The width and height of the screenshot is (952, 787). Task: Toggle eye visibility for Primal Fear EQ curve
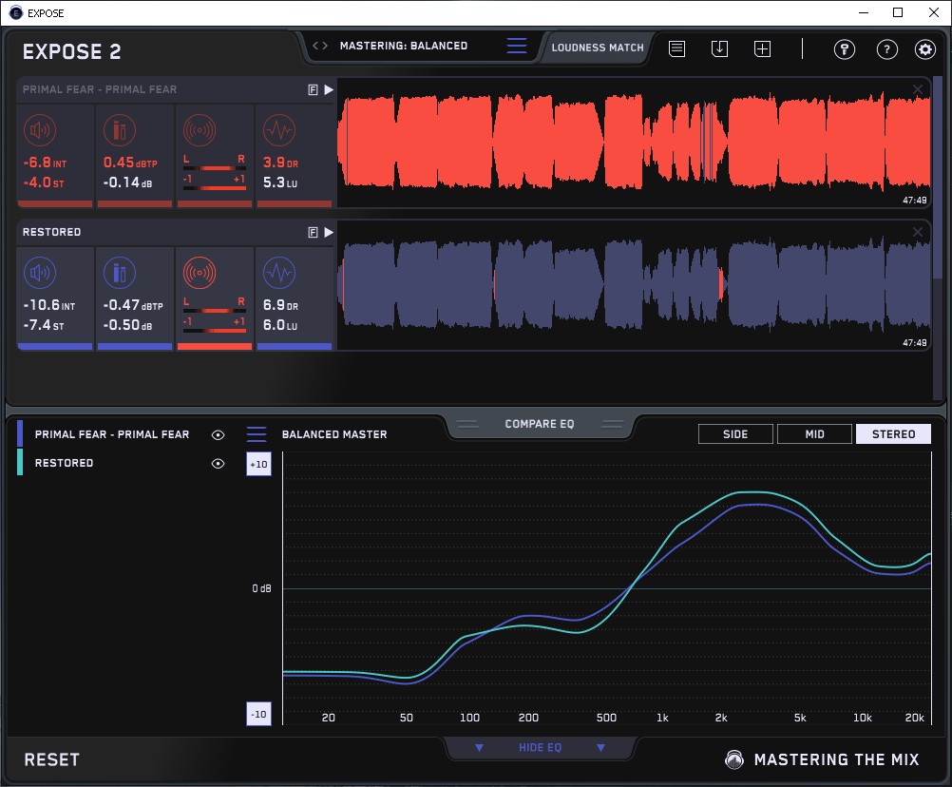click(x=219, y=434)
